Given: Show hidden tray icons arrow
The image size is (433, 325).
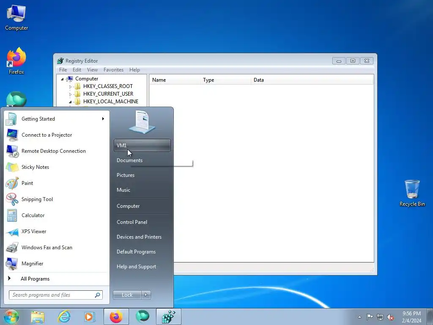Looking at the screenshot, I should [359, 317].
